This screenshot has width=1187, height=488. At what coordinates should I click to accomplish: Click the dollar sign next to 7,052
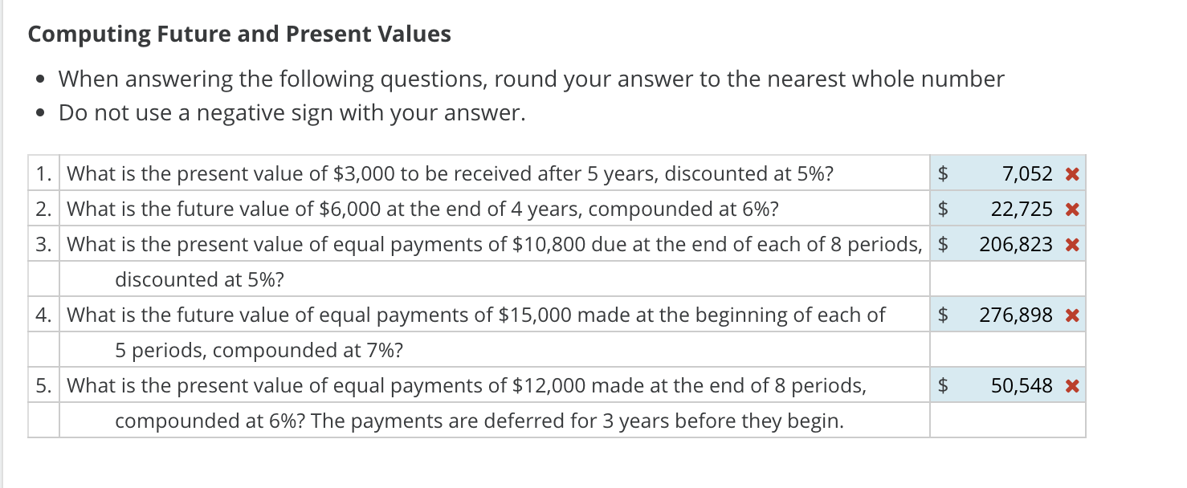pyautogui.click(x=942, y=173)
